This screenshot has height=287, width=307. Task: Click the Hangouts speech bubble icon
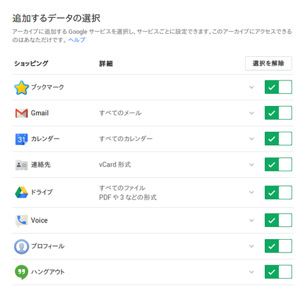pos(21,272)
